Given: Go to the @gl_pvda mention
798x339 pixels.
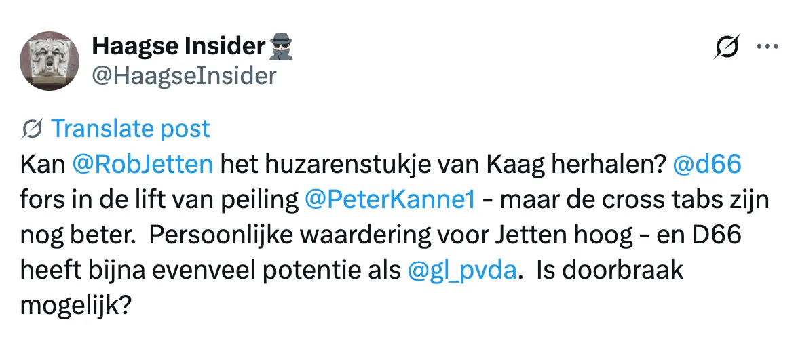Looking at the screenshot, I should 462,271.
